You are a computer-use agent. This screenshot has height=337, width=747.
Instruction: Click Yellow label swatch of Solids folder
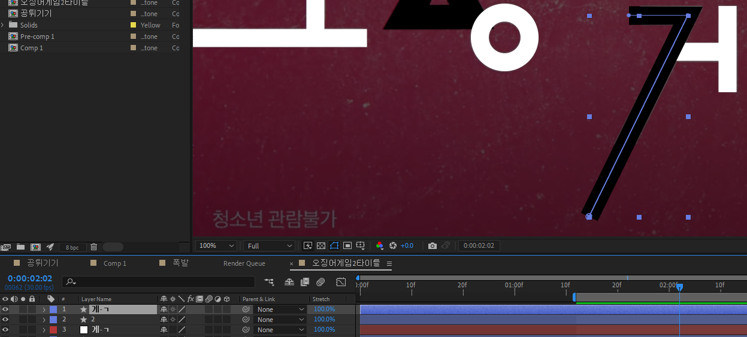point(133,25)
